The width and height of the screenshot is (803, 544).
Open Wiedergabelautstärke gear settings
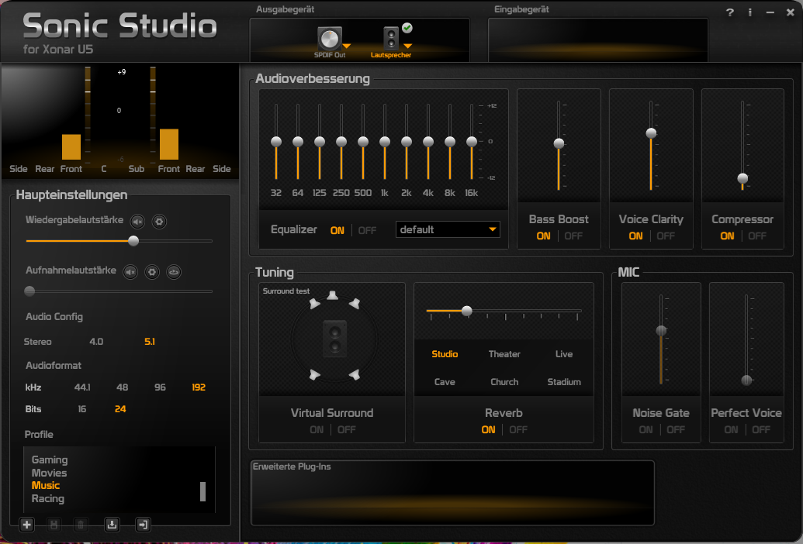159,222
